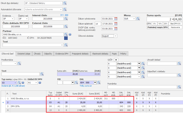The image size is (183, 113).
Task: Open calendar for Dátum splatnosti
Action: click(x=116, y=24)
